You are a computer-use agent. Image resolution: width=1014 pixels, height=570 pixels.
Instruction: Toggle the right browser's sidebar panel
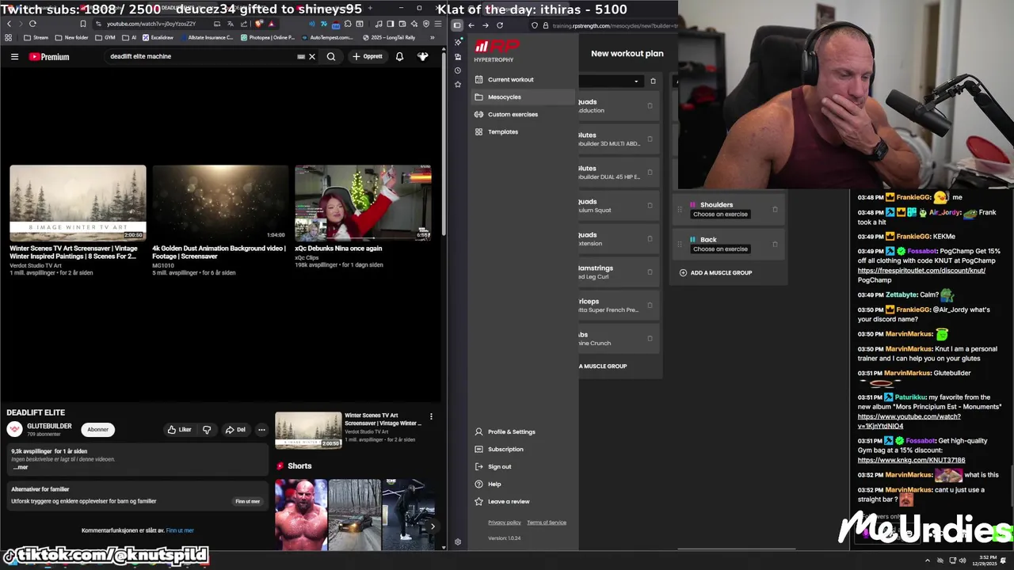pos(457,25)
